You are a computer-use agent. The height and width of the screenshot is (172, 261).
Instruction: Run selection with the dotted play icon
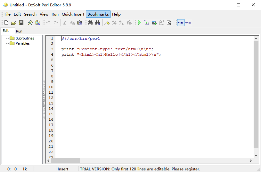coord(147,23)
